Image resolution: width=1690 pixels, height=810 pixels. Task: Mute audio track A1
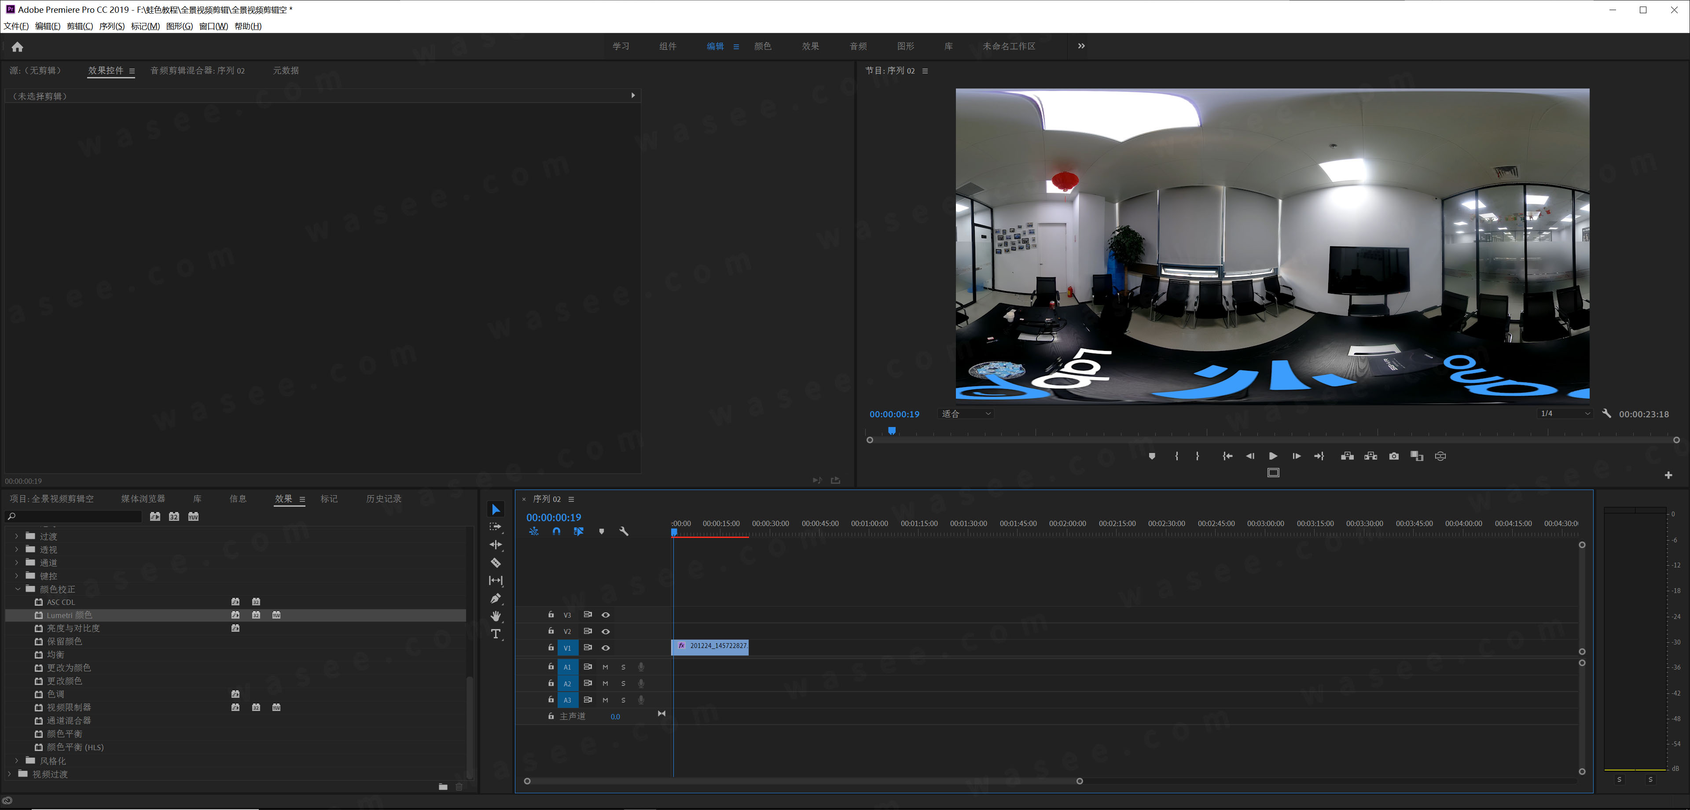[605, 667]
